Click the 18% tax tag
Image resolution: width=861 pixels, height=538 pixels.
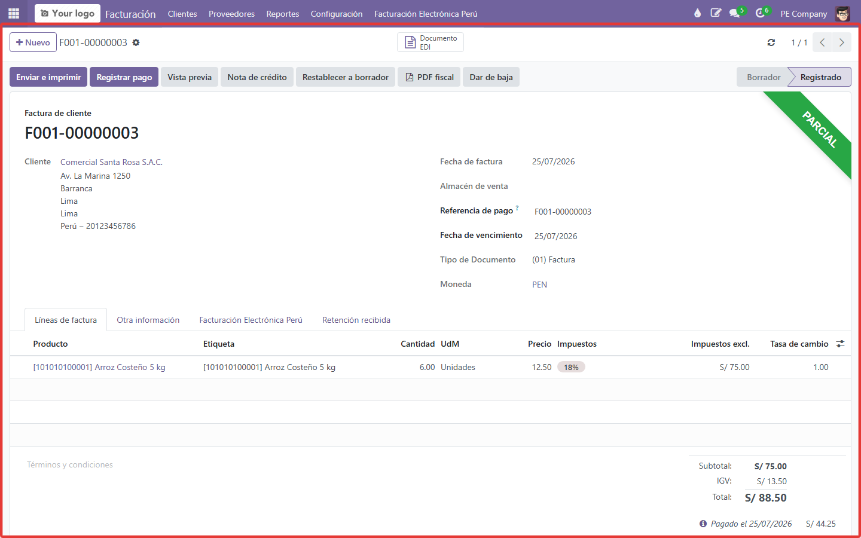pos(571,367)
